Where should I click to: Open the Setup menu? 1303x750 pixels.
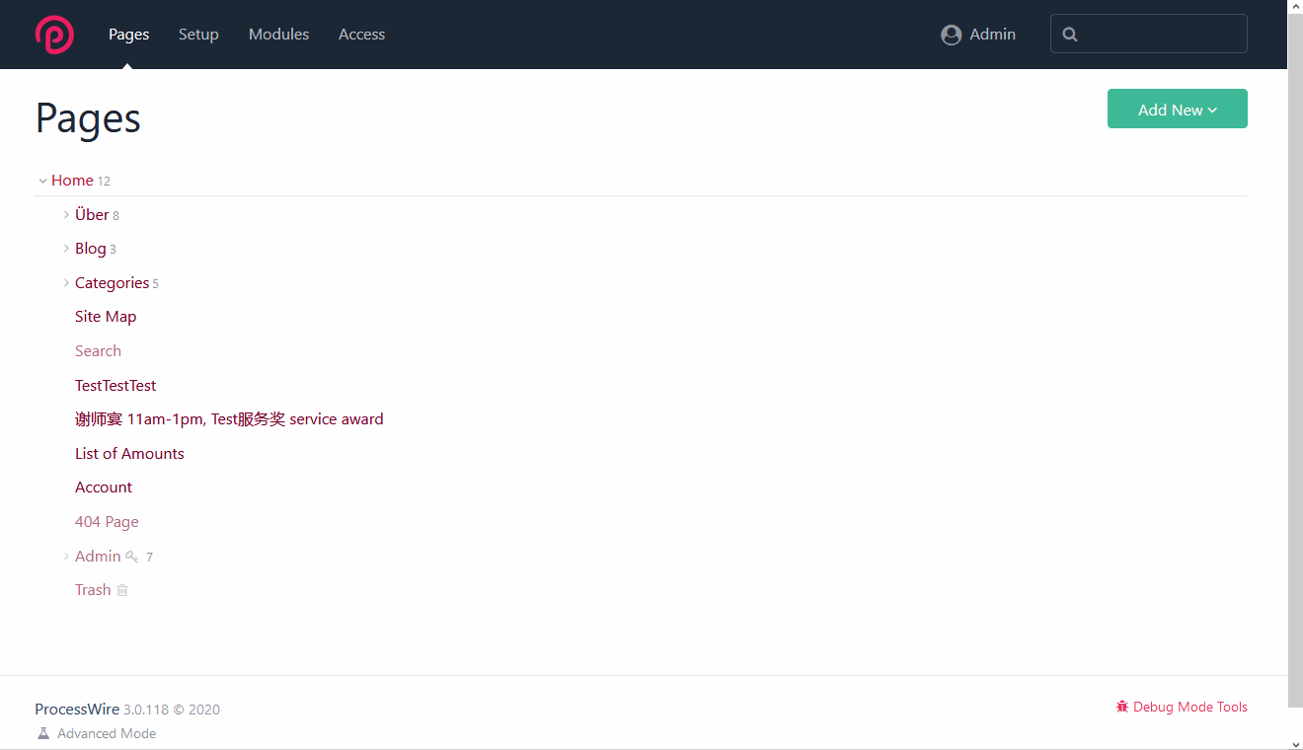(198, 35)
